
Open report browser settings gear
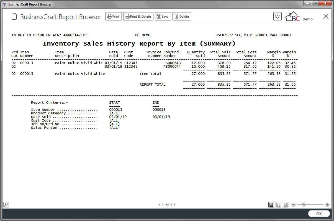pos(278,16)
